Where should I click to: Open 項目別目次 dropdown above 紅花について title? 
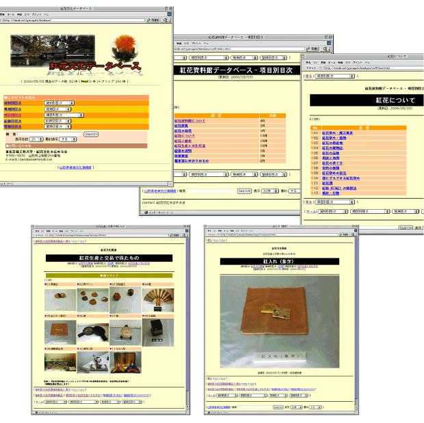click(x=335, y=77)
